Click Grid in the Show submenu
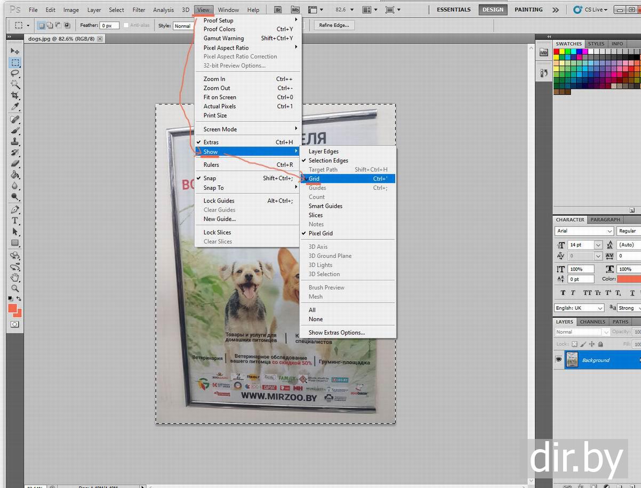Image resolution: width=641 pixels, height=488 pixels. (x=314, y=179)
